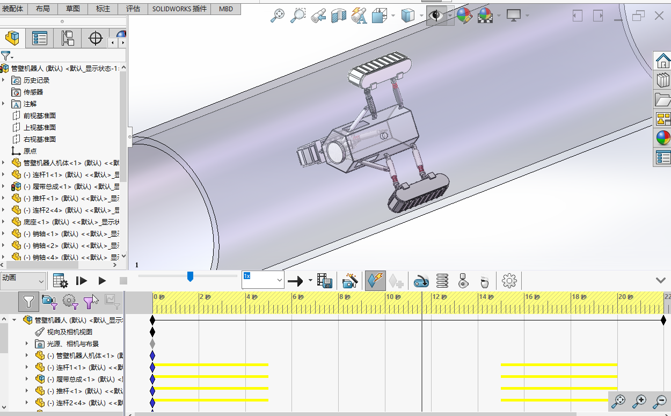671x416 pixels.
Task: Expand the 历史记录 tree node
Action: (x=3, y=80)
